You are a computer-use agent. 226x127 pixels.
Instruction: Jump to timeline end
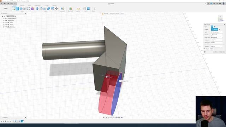pyautogui.click(x=10, y=121)
